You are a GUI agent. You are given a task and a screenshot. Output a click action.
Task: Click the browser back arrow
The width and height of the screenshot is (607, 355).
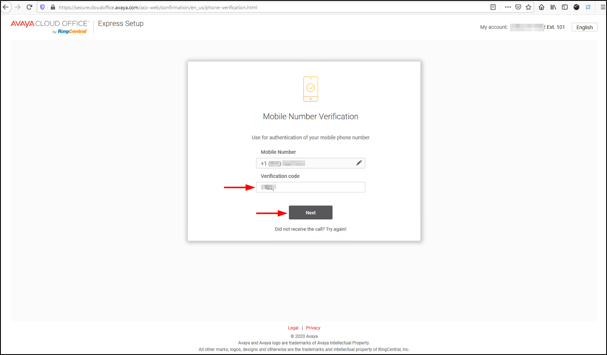6,7
